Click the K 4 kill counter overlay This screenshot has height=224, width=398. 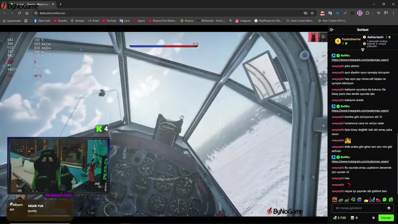click(102, 129)
